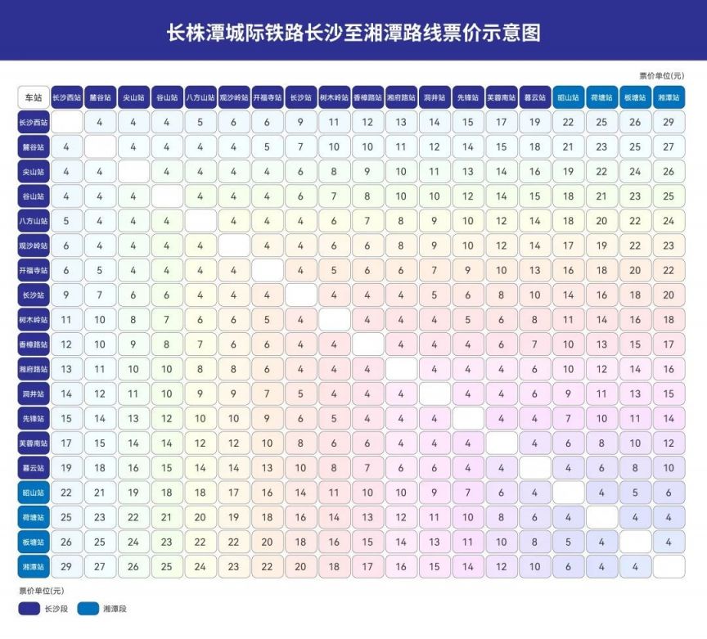
Task: Click the 车站 corner header cell
Action: (x=34, y=97)
